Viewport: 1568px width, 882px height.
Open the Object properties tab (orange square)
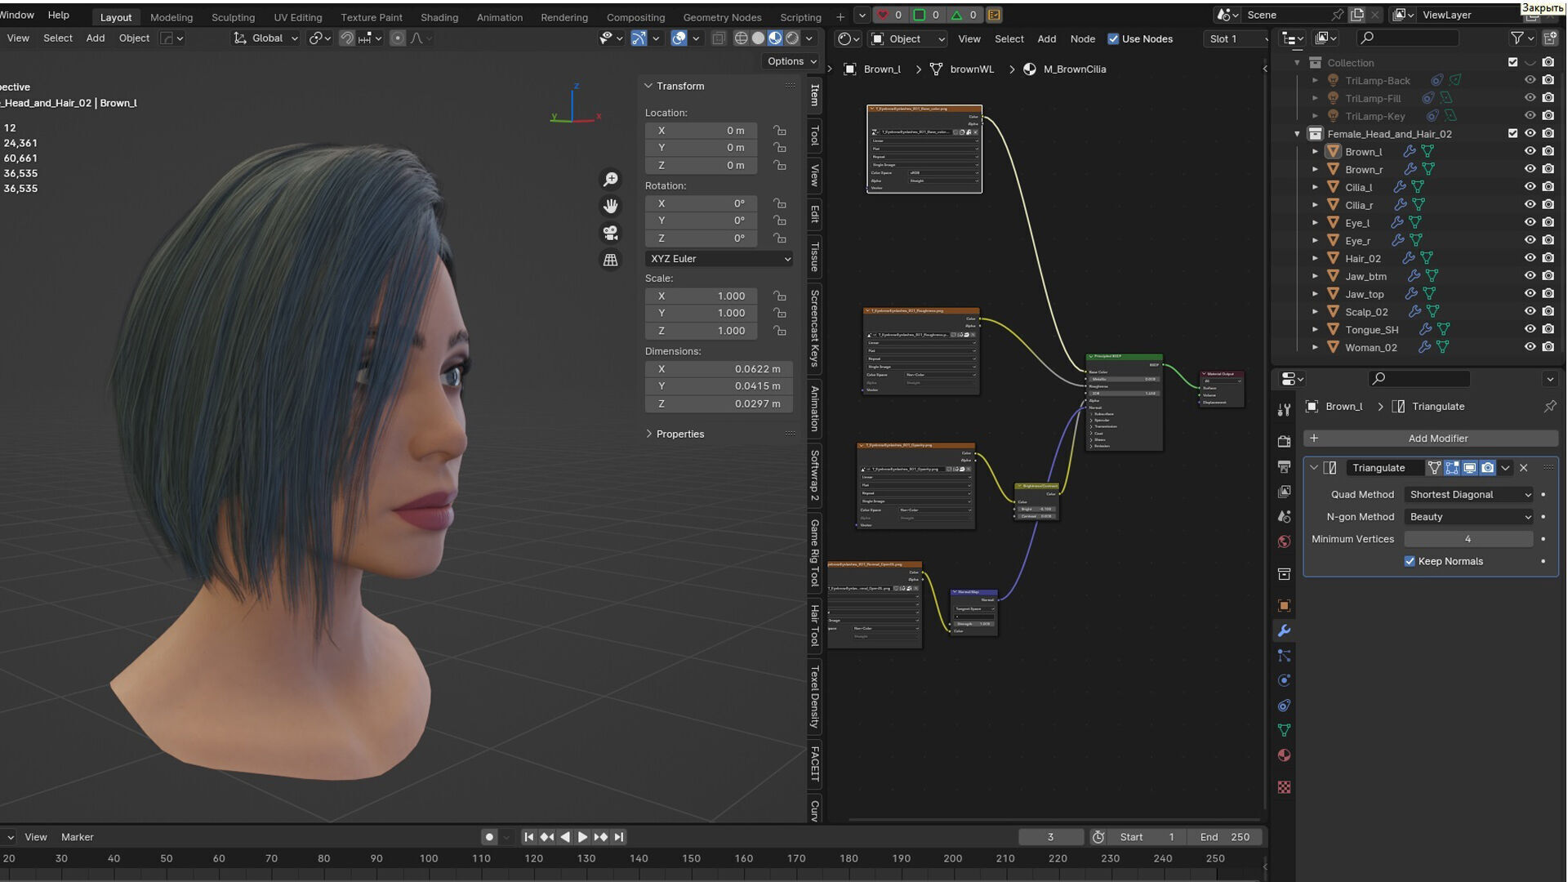tap(1284, 605)
